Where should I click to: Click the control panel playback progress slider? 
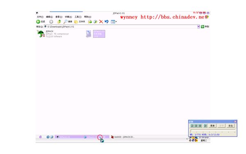pyautogui.click(x=213, y=131)
